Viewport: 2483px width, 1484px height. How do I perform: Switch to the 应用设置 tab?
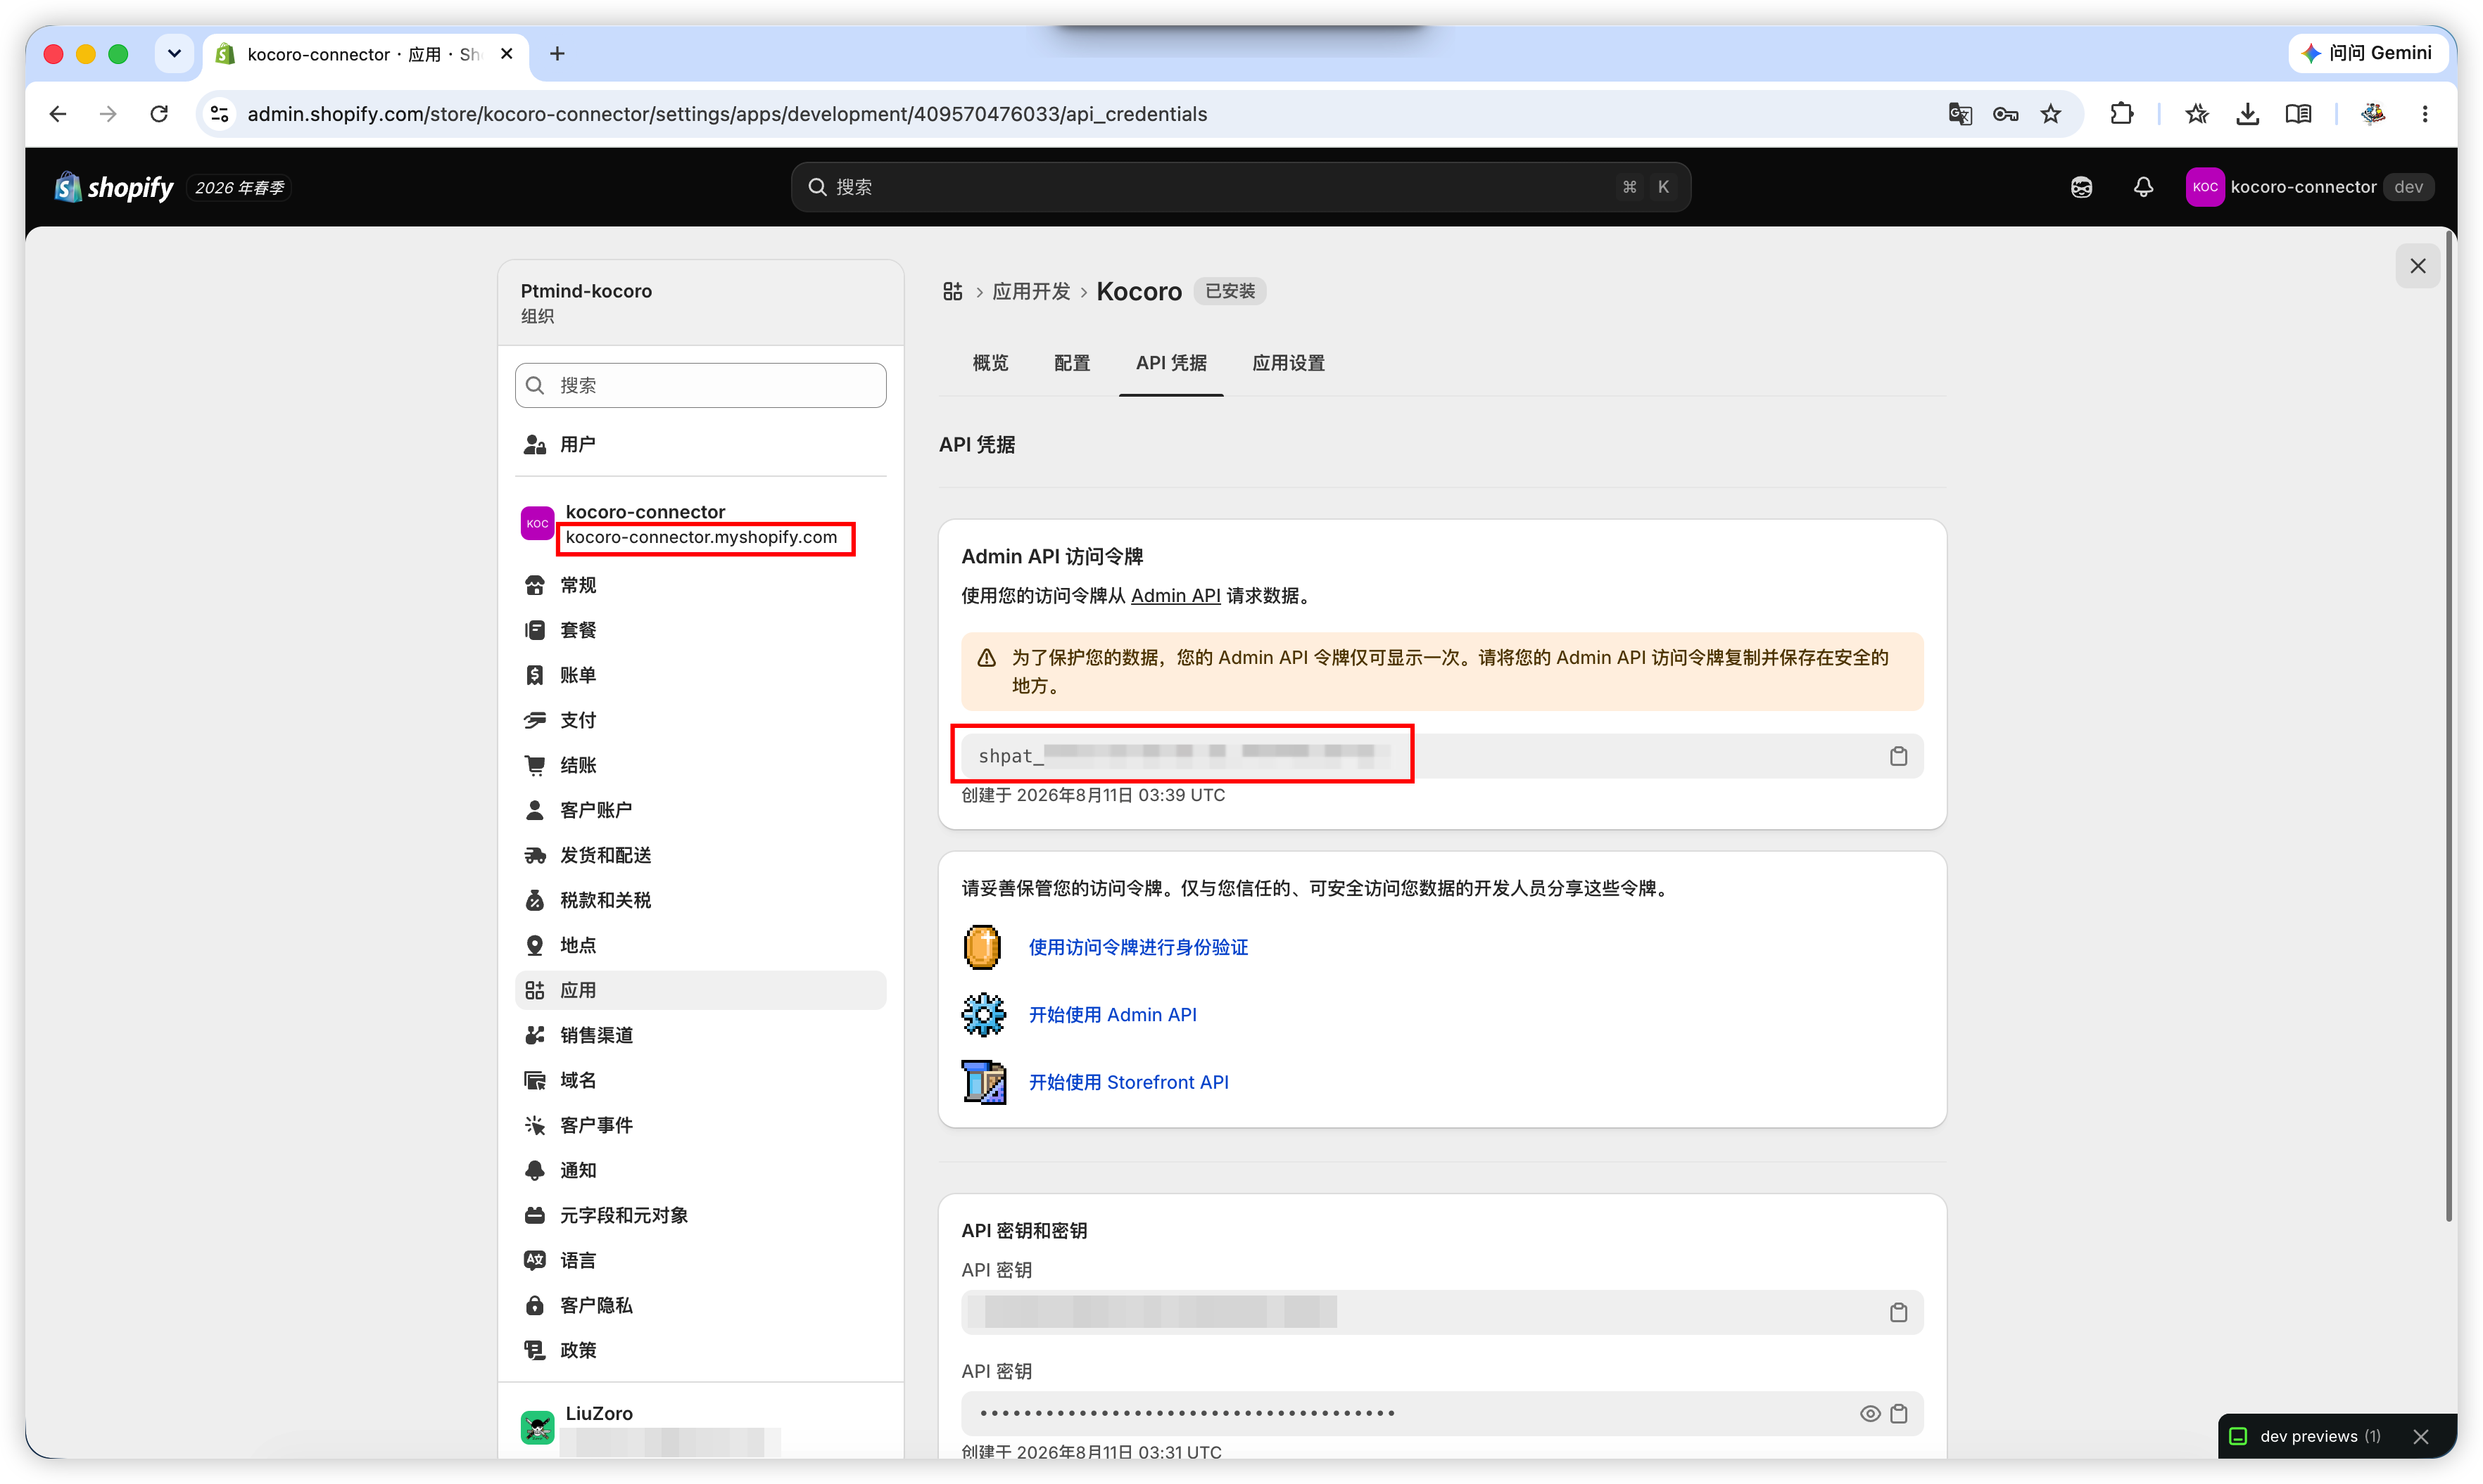[1289, 363]
